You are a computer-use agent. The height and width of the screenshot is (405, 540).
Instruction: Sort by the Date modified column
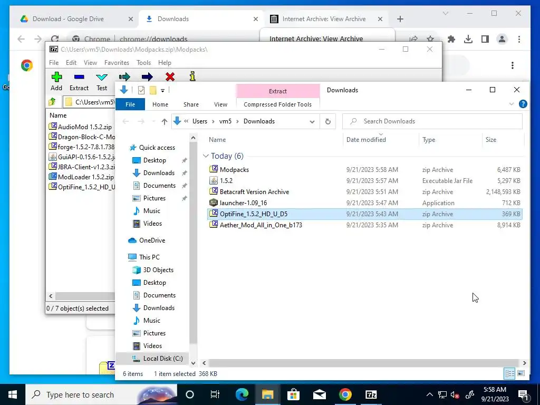coord(381,139)
